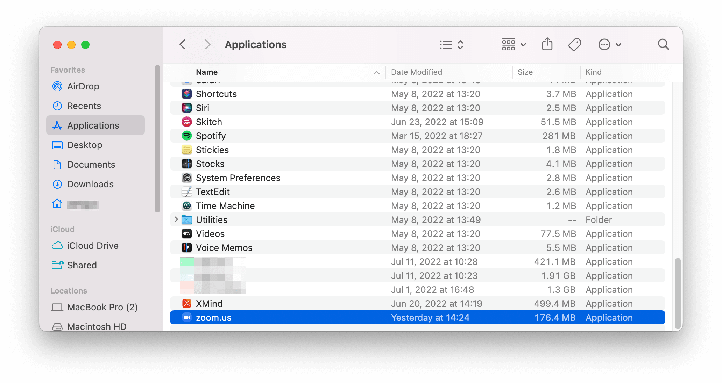Toggle the Name sort direction arrow

coord(377,73)
